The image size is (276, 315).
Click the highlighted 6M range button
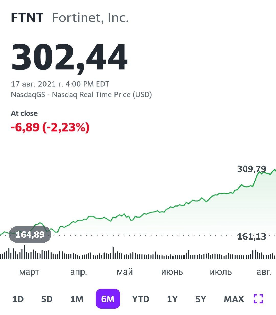click(x=108, y=299)
